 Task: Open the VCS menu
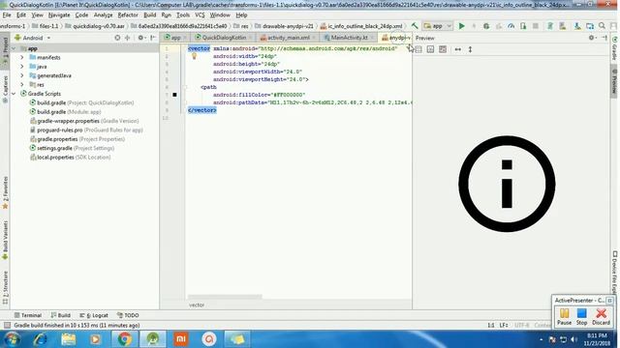click(200, 15)
